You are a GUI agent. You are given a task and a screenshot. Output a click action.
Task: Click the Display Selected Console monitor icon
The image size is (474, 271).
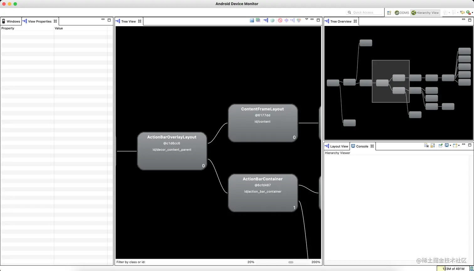(447, 145)
